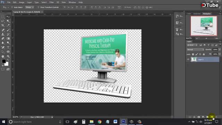Select the Eyedropper tool
Image resolution: width=222 pixels, height=125 pixels.
8,25
